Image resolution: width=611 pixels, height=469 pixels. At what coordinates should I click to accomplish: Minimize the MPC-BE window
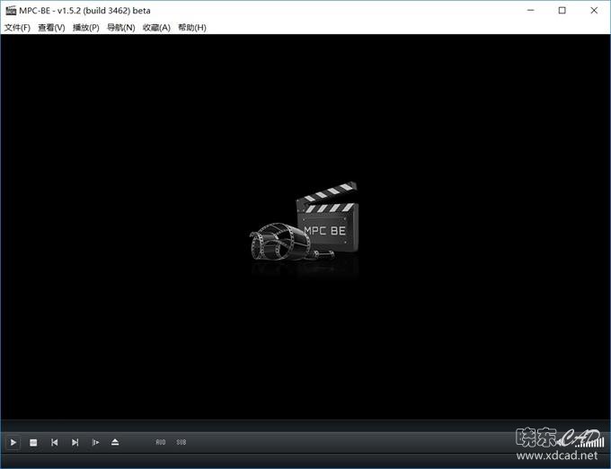tap(530, 11)
